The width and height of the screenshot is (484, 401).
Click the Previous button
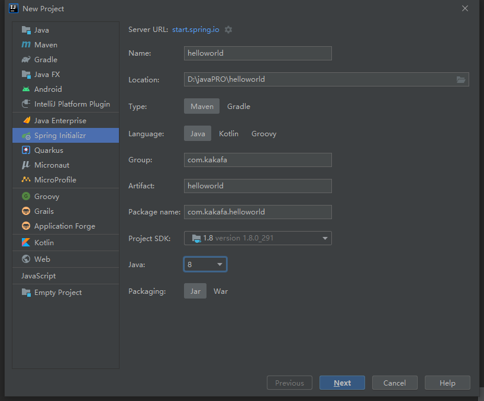(x=289, y=383)
